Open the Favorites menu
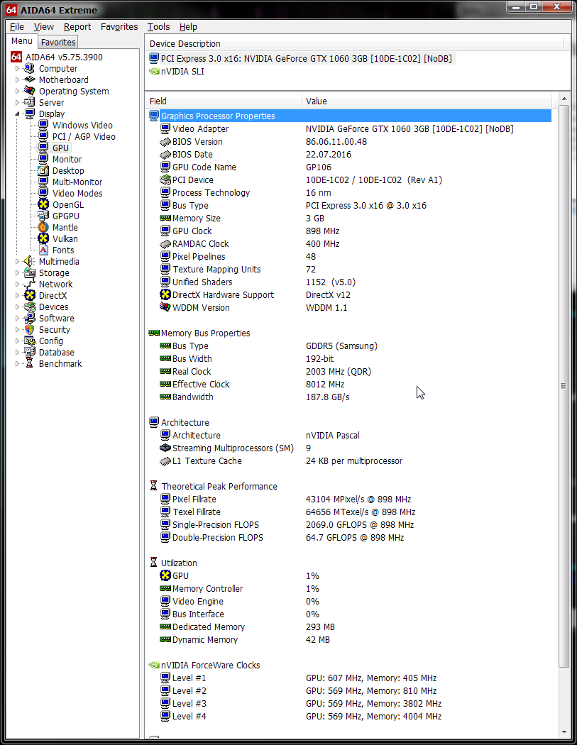The image size is (577, 745). tap(119, 27)
